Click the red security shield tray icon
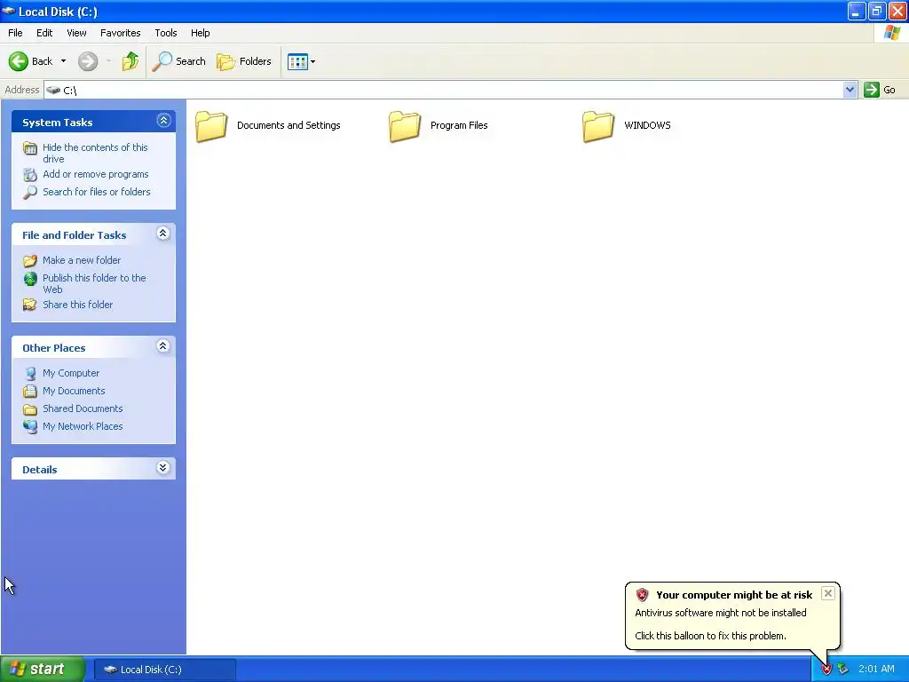The image size is (909, 682). (826, 670)
